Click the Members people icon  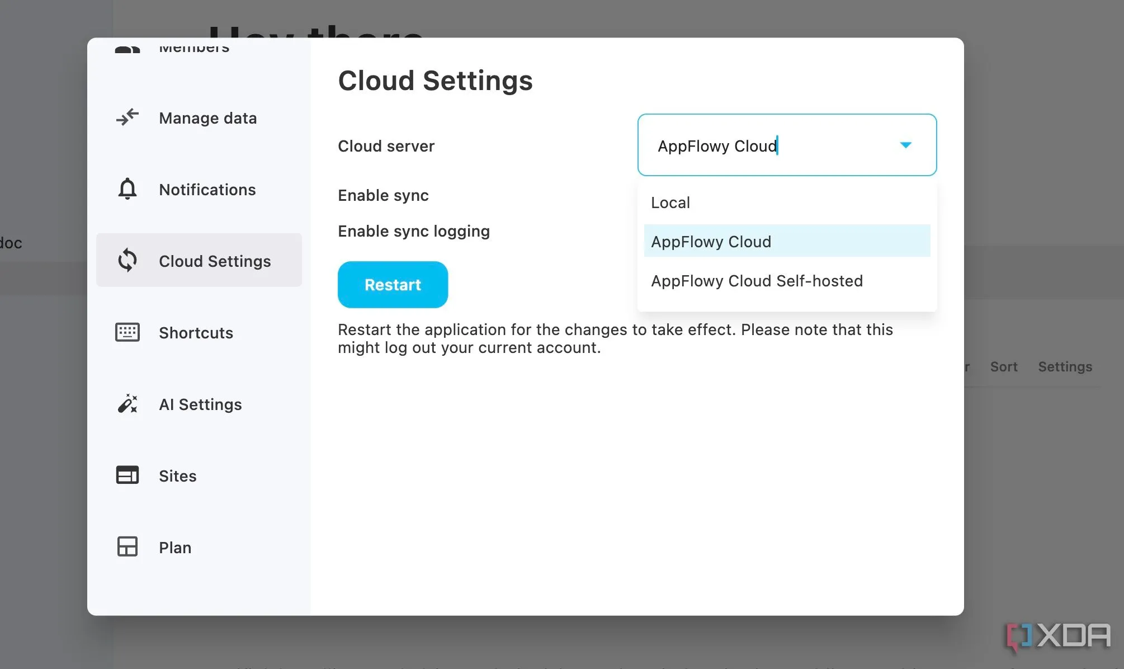127,49
